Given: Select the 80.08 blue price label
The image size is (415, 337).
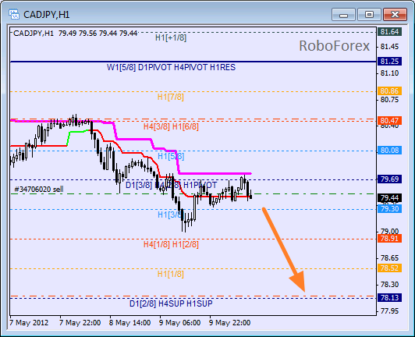Looking at the screenshot, I should [x=389, y=151].
